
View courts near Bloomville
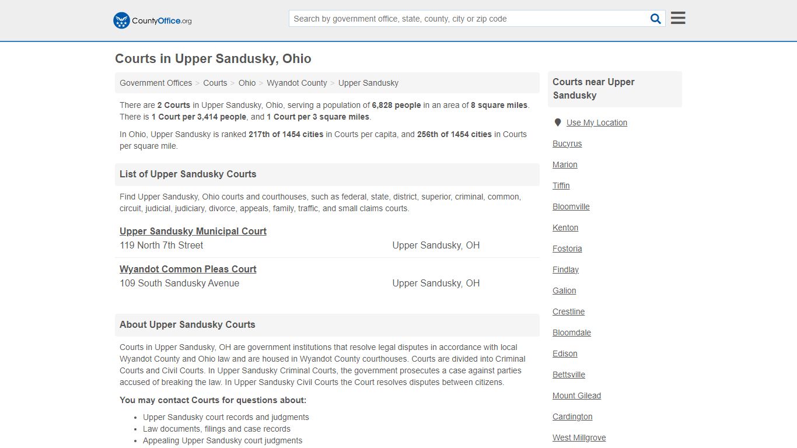click(571, 206)
